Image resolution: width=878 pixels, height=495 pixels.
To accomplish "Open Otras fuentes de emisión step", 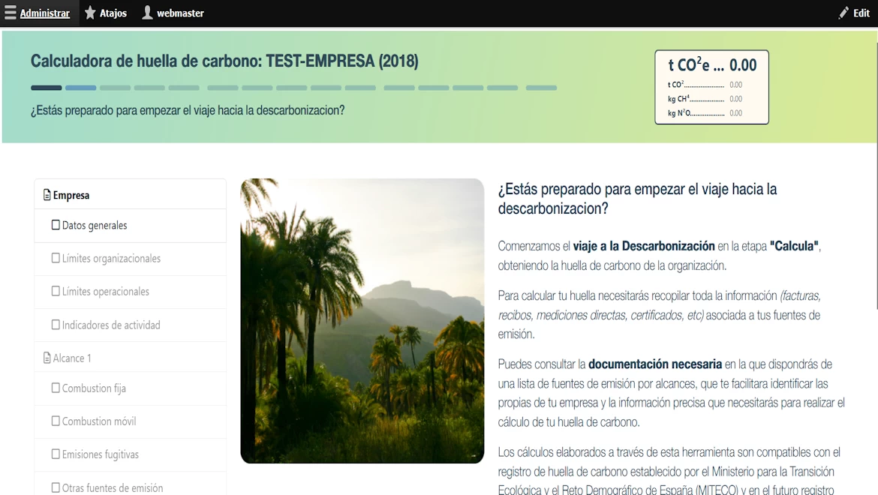I will tap(130, 484).
